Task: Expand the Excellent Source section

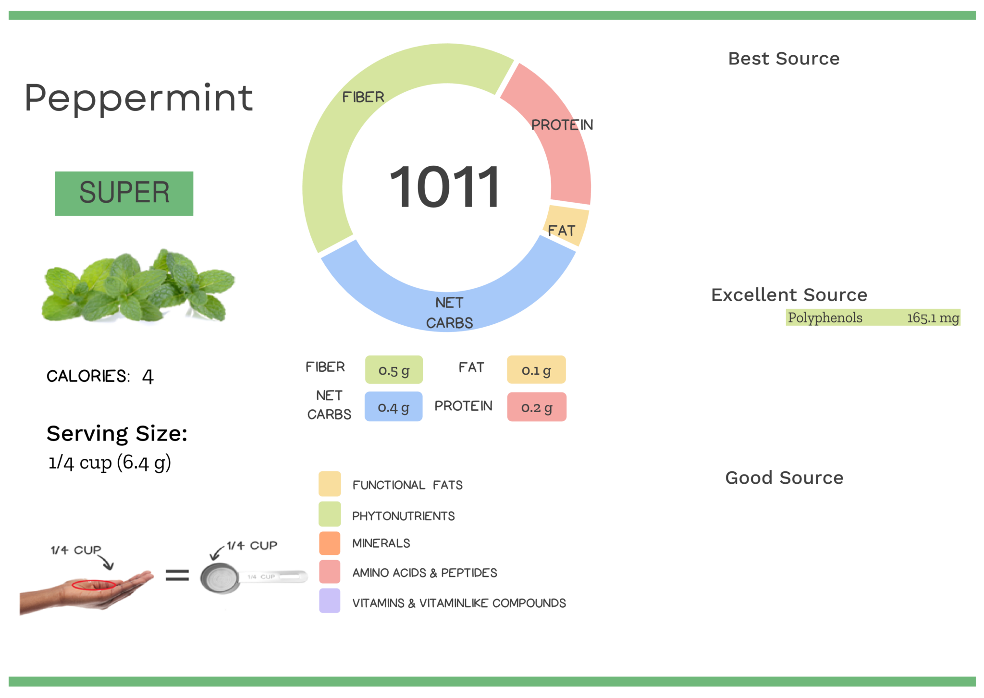Action: pos(789,294)
